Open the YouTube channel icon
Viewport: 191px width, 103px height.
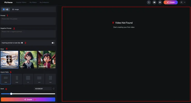pyautogui.click(x=154, y=2)
